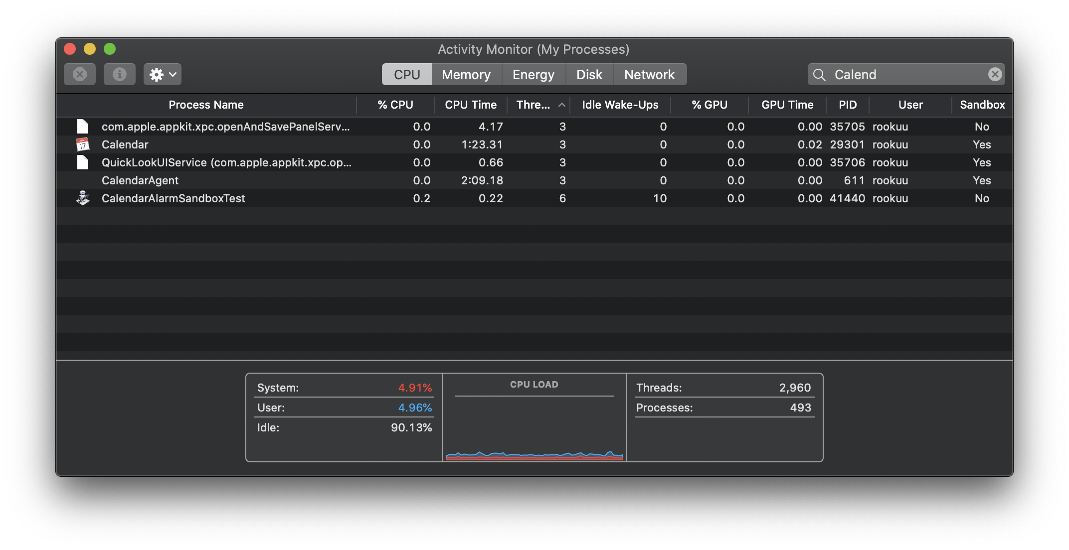Click % CPU value 0.2 of CalendarAlarmSandboxTest

coord(421,198)
